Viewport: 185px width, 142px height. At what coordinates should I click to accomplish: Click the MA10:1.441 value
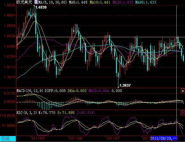click(x=100, y=2)
